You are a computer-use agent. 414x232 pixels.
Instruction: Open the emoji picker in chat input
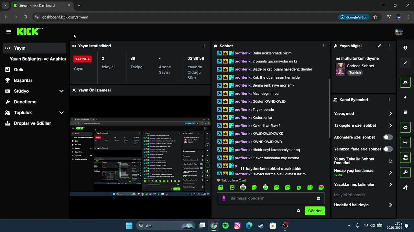[x=319, y=198]
